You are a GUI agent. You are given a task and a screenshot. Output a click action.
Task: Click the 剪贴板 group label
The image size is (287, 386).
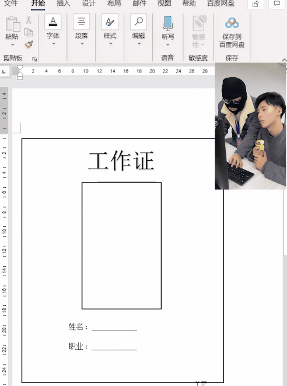coord(13,58)
